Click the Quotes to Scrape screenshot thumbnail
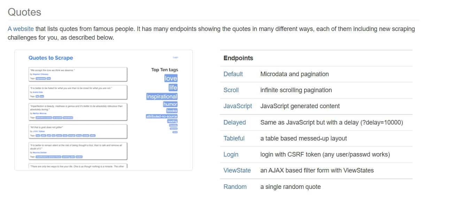Viewport: 469px width, 200px height. click(103, 110)
